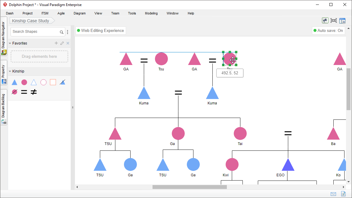This screenshot has height=198, width=352.
Task: Pick the slashed pink circle palette shape
Action: click(x=14, y=92)
